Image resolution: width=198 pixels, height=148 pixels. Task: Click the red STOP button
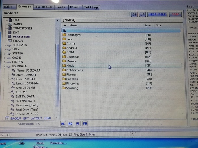[175, 14]
